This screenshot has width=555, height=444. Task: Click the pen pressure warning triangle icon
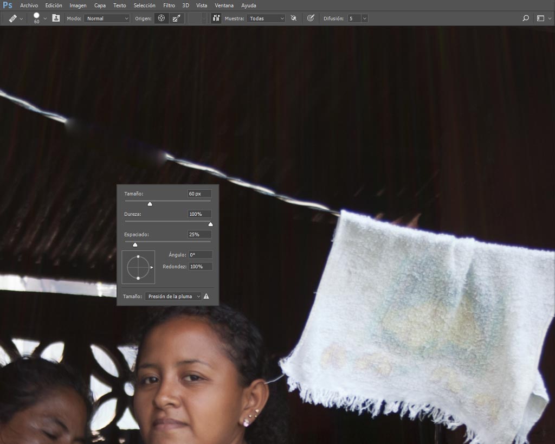(206, 297)
